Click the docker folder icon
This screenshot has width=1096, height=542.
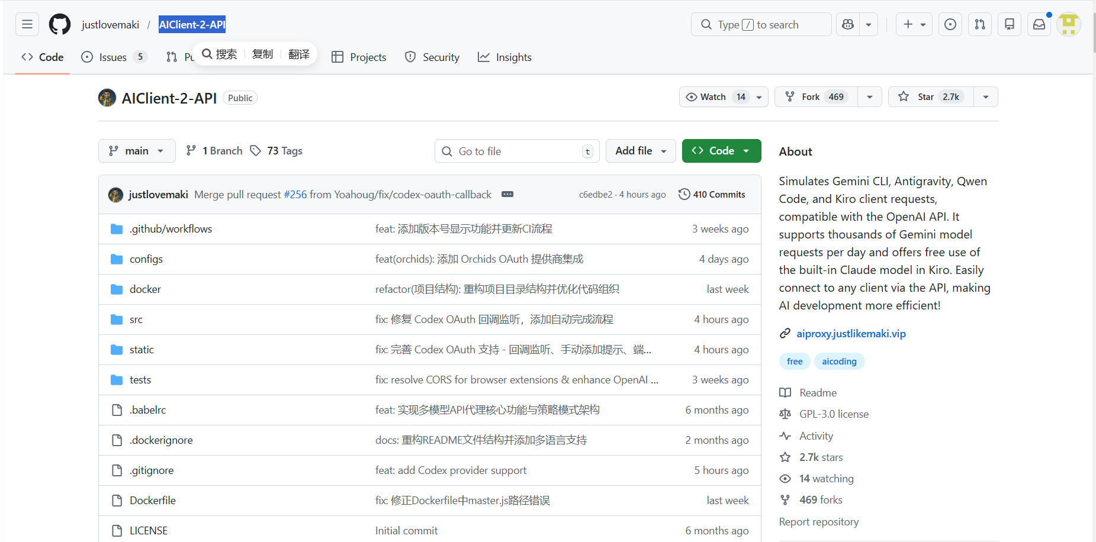[x=117, y=289]
